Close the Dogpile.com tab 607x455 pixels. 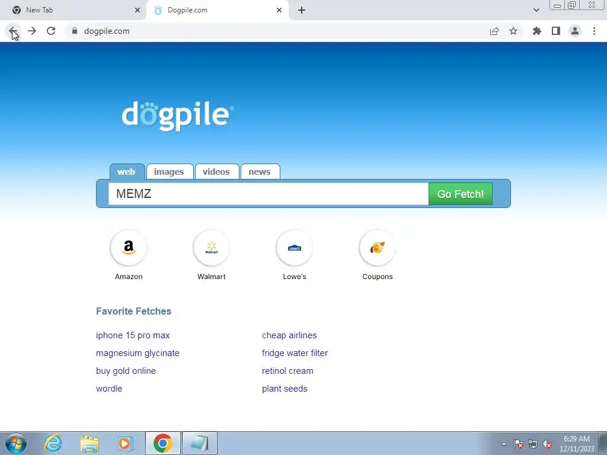tap(279, 10)
